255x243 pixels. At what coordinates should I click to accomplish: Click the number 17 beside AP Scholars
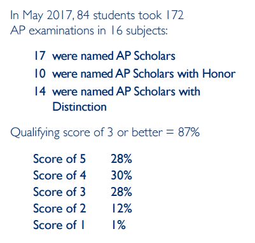(x=40, y=56)
